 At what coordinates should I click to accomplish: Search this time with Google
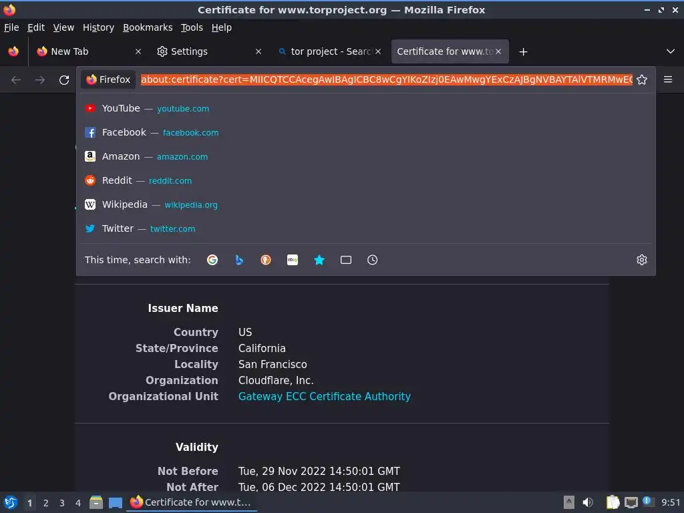click(212, 260)
